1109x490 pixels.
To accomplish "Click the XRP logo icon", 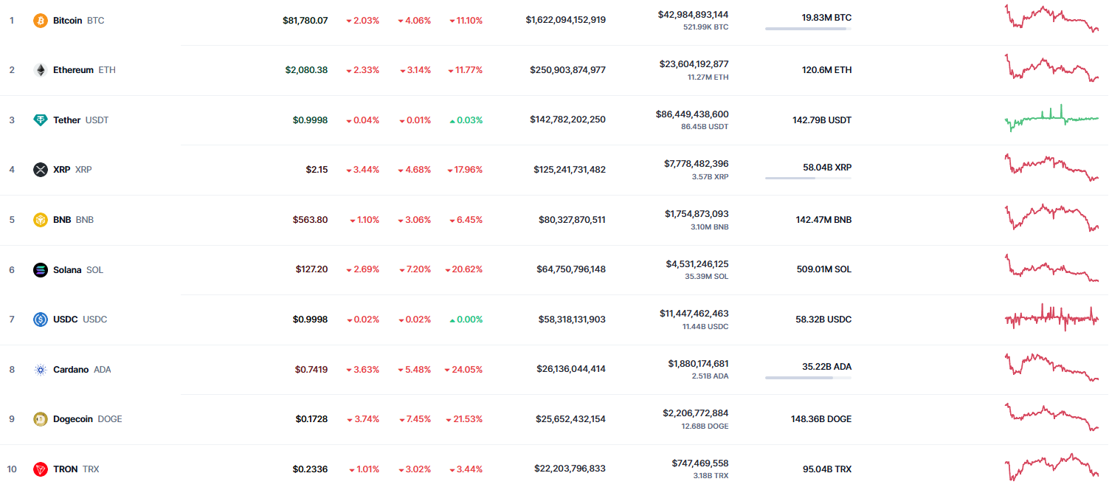I will 41,170.
